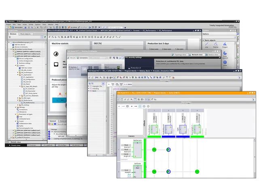This screenshot has width=259, height=194.
Task: Open Online & diagnostics tree item
Action: click(25, 61)
